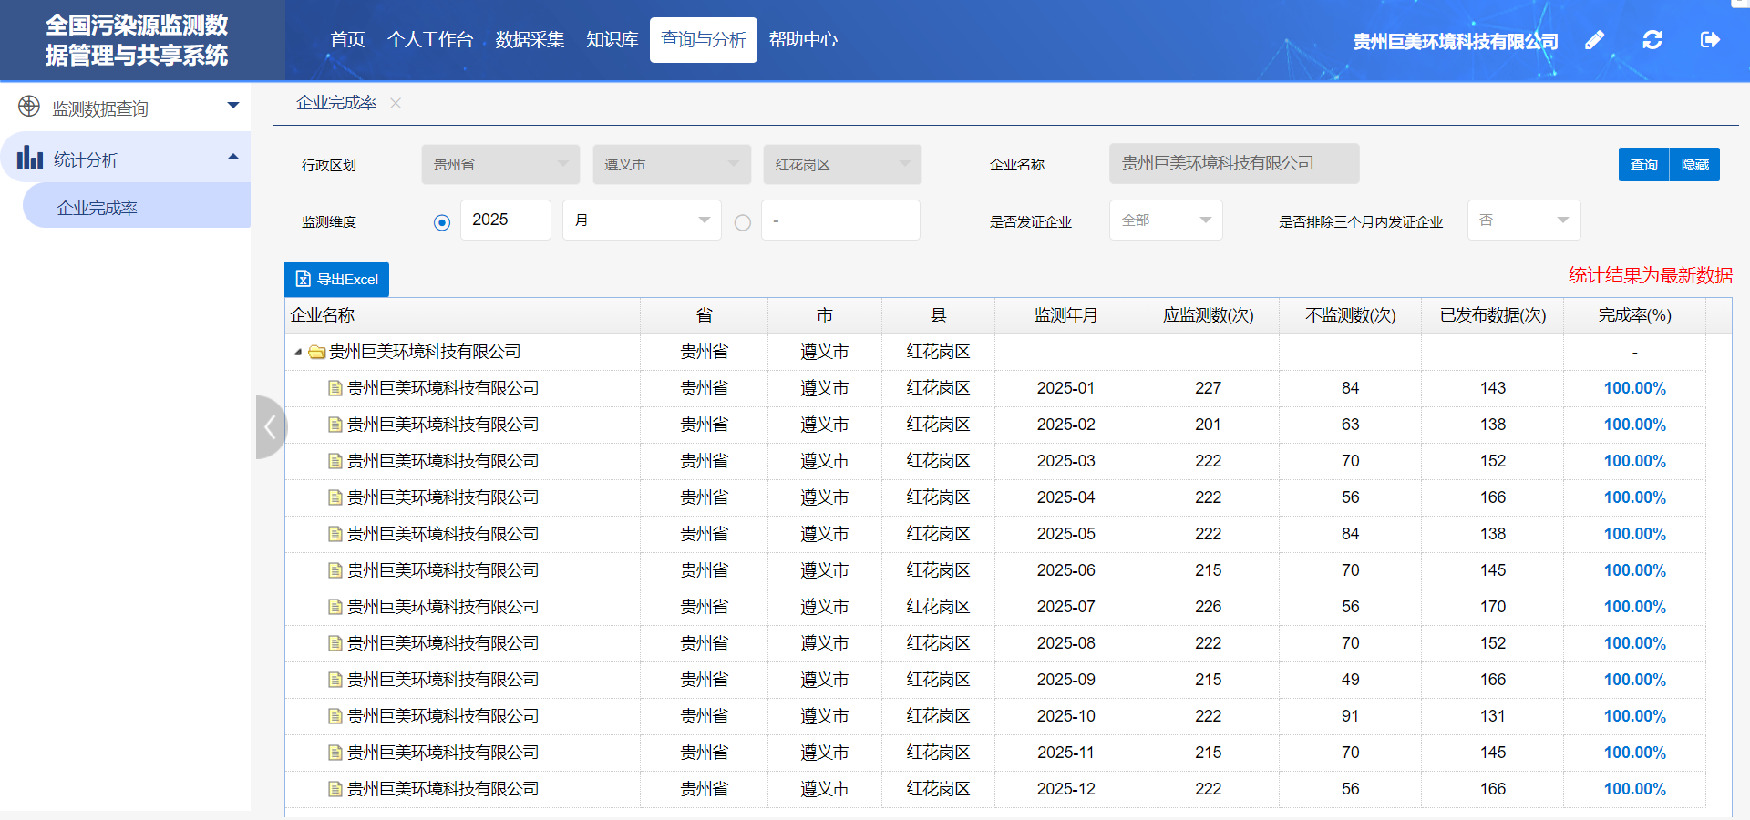Viewport: 1750px width, 820px height.
Task: Click the folder icon of the company root row
Action: coord(316,352)
